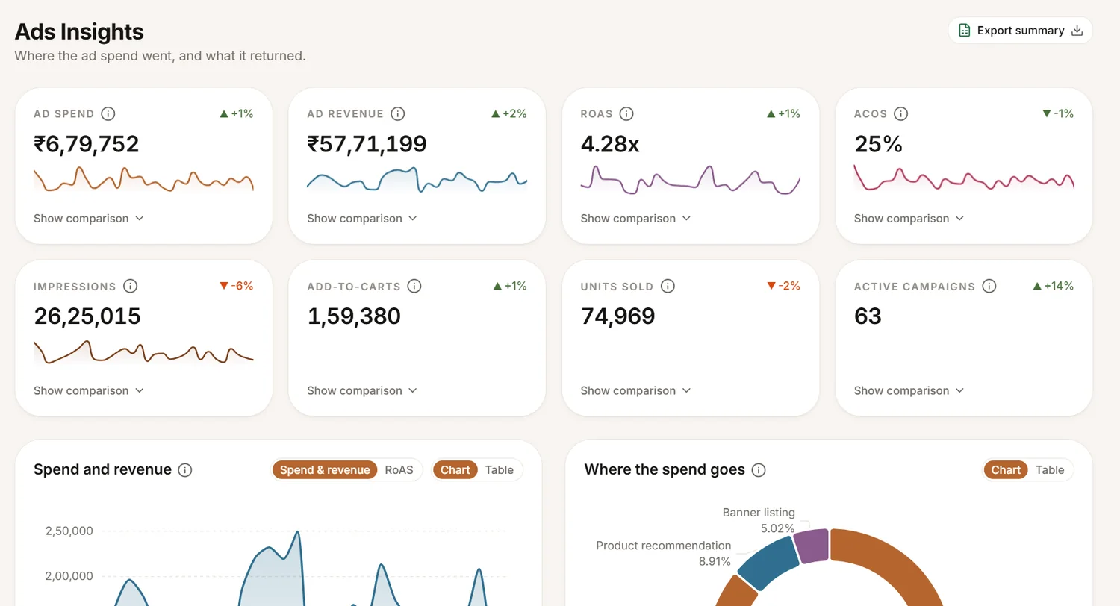
Task: Click the purple Banner listing donut segment
Action: tap(812, 546)
